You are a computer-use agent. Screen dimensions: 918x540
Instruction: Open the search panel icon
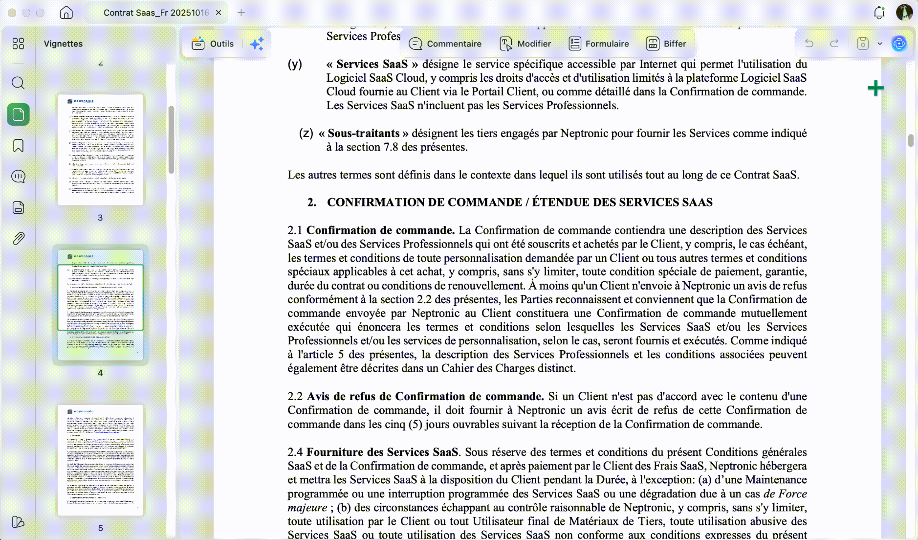[18, 83]
